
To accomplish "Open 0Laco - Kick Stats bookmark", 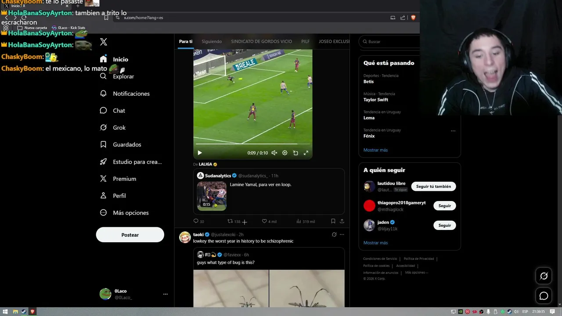I will pyautogui.click(x=68, y=28).
